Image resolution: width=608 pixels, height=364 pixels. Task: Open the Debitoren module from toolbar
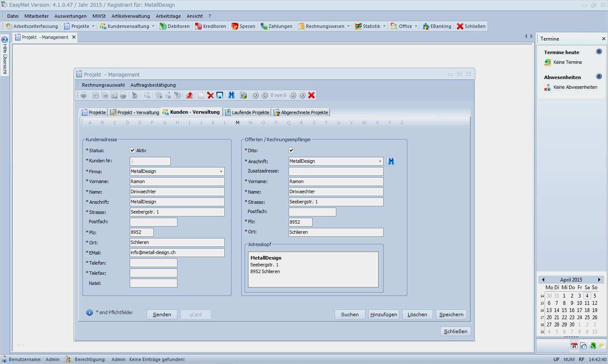[174, 26]
